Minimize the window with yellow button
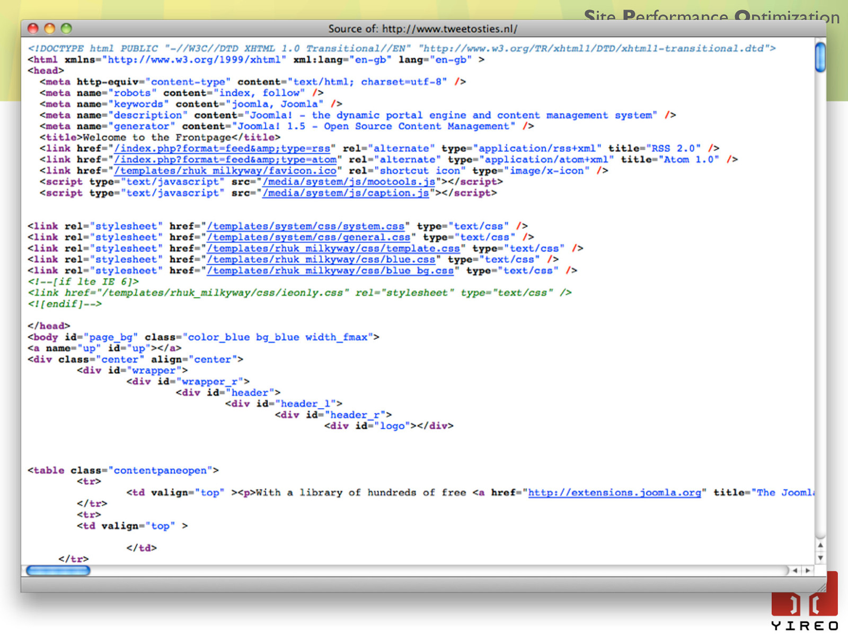848x636 pixels. click(49, 29)
